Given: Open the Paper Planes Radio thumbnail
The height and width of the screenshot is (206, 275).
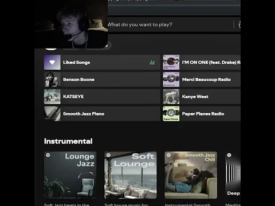Looking at the screenshot, I should (171, 114).
